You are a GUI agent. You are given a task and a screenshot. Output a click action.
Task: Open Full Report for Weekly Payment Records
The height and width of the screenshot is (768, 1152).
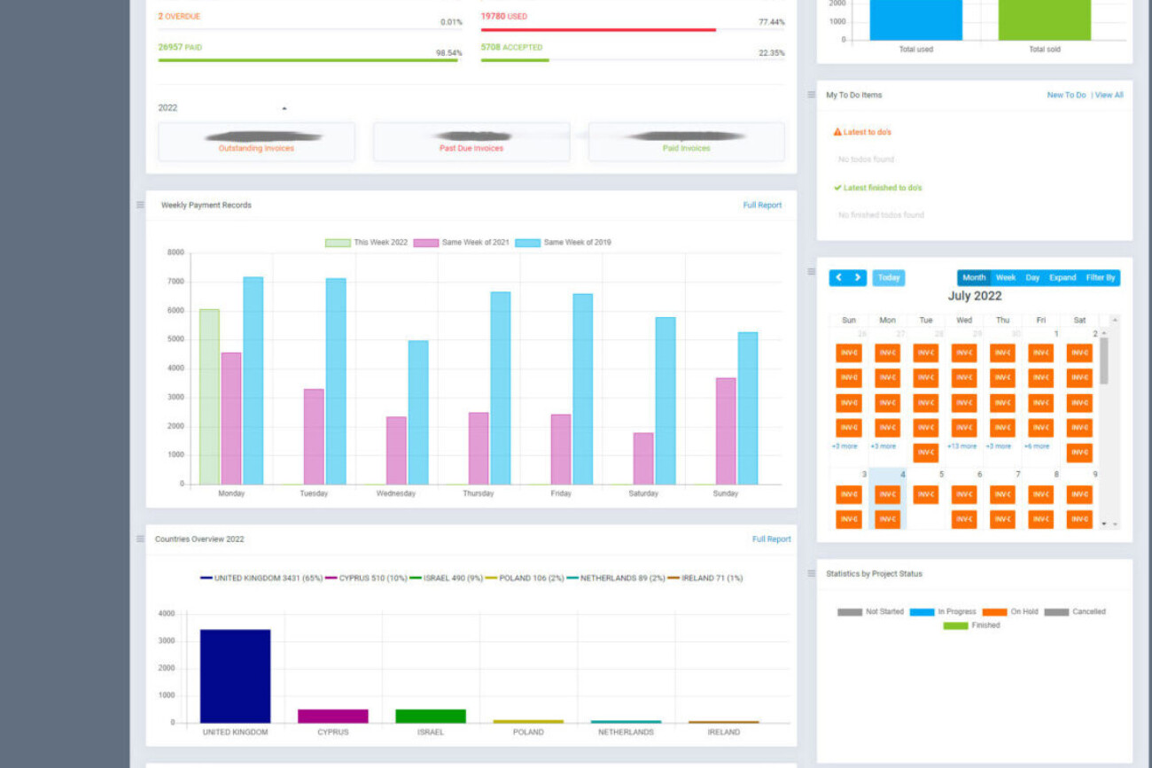762,206
